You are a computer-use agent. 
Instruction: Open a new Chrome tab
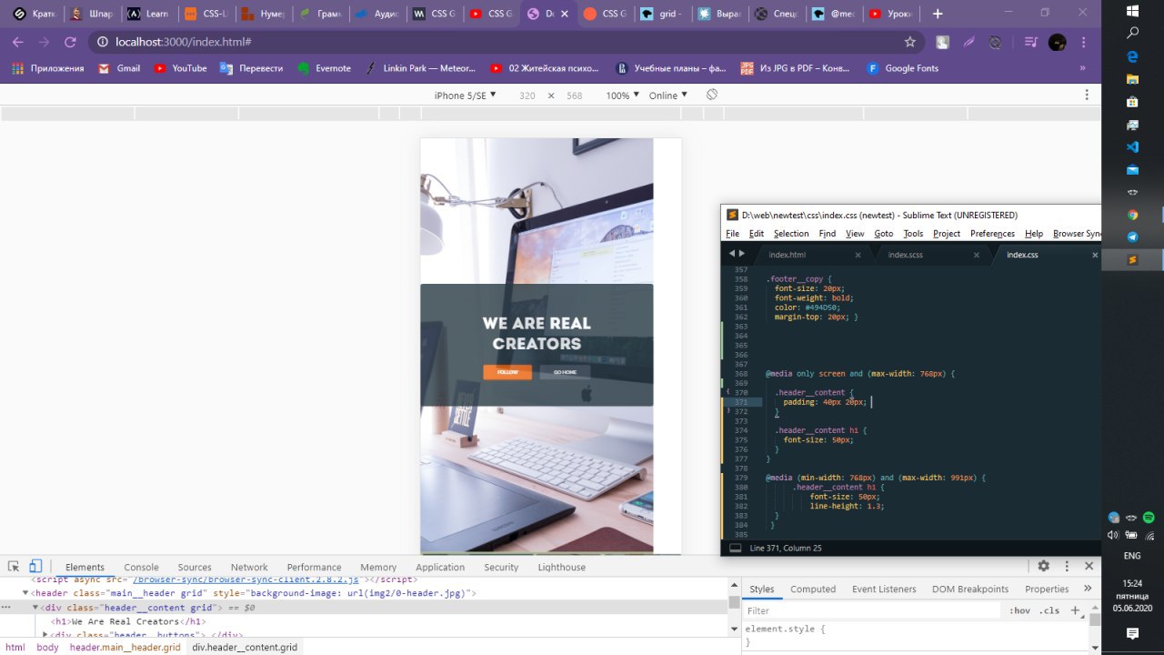938,14
